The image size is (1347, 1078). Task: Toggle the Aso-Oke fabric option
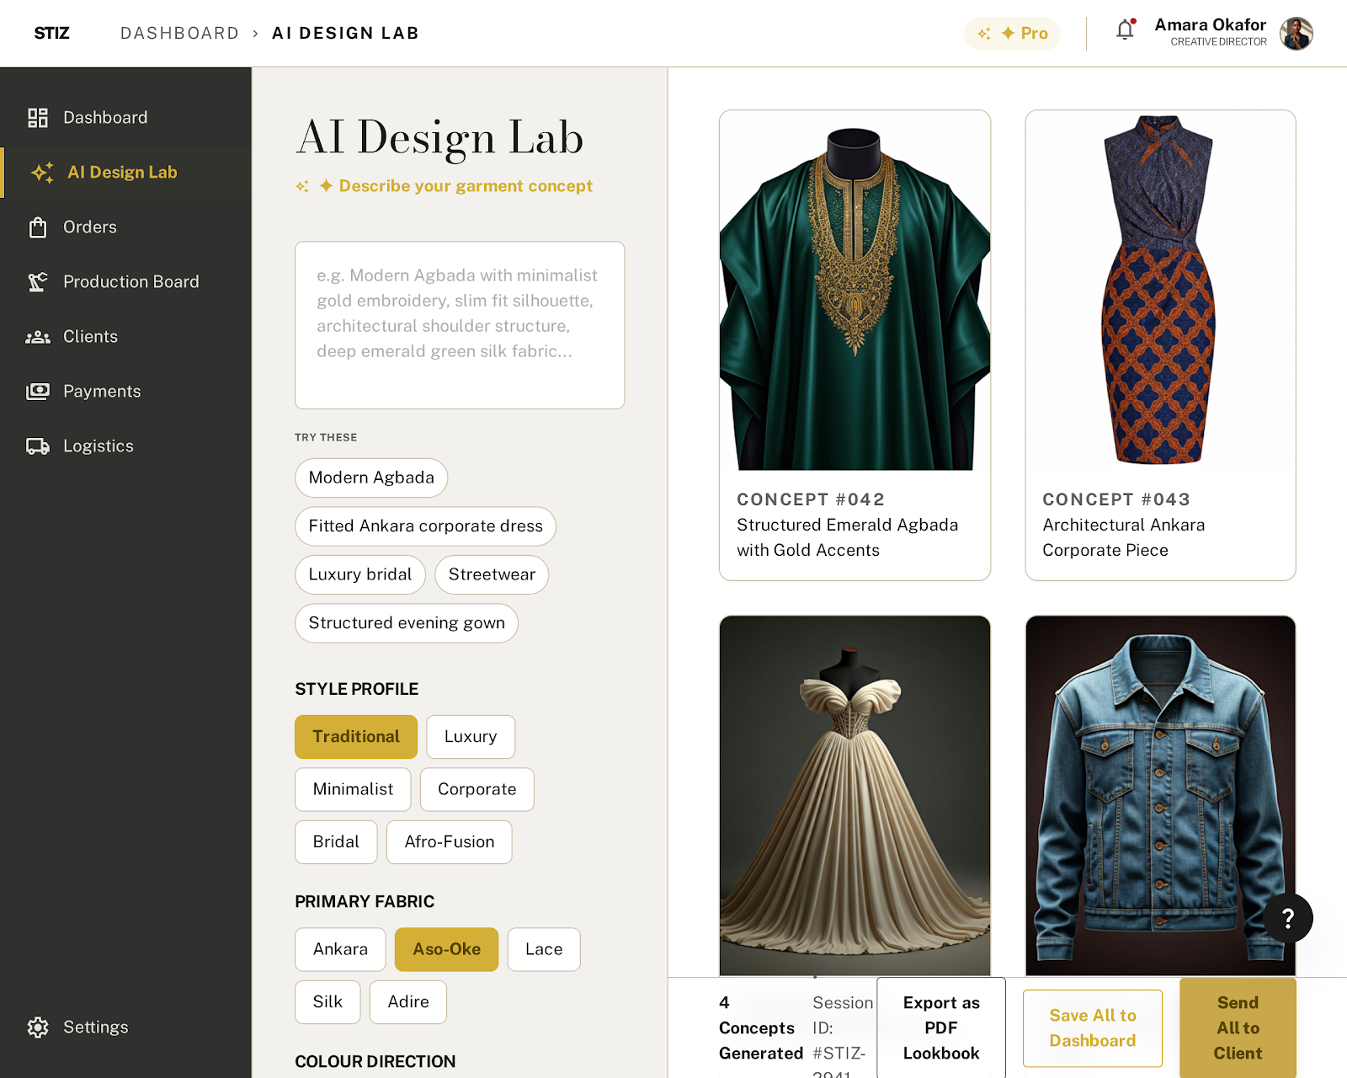coord(446,949)
